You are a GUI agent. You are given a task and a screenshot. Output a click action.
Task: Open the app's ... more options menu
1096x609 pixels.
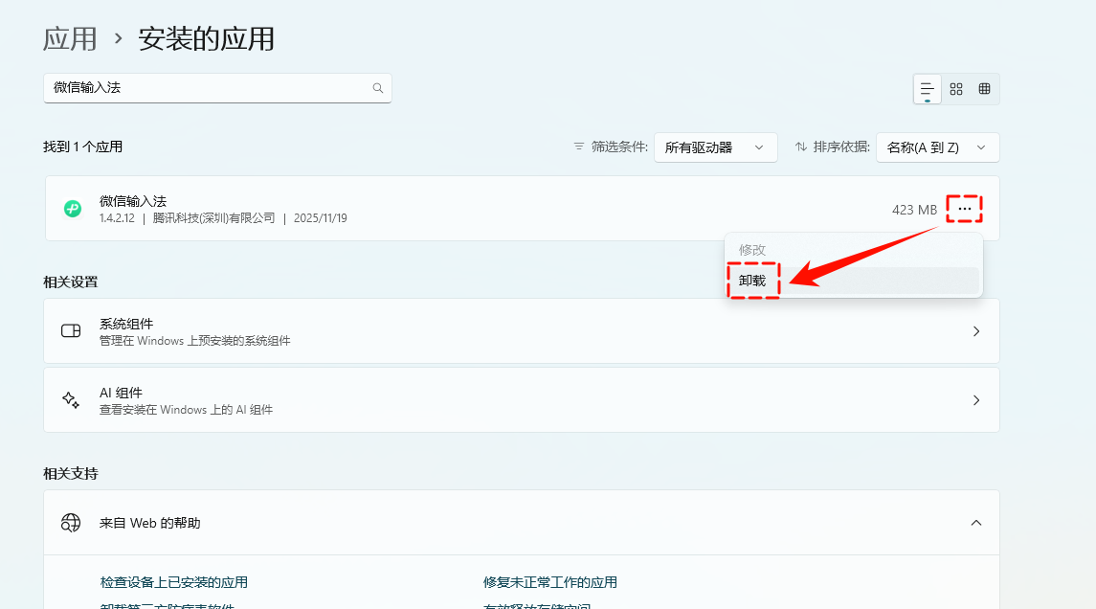pos(964,208)
